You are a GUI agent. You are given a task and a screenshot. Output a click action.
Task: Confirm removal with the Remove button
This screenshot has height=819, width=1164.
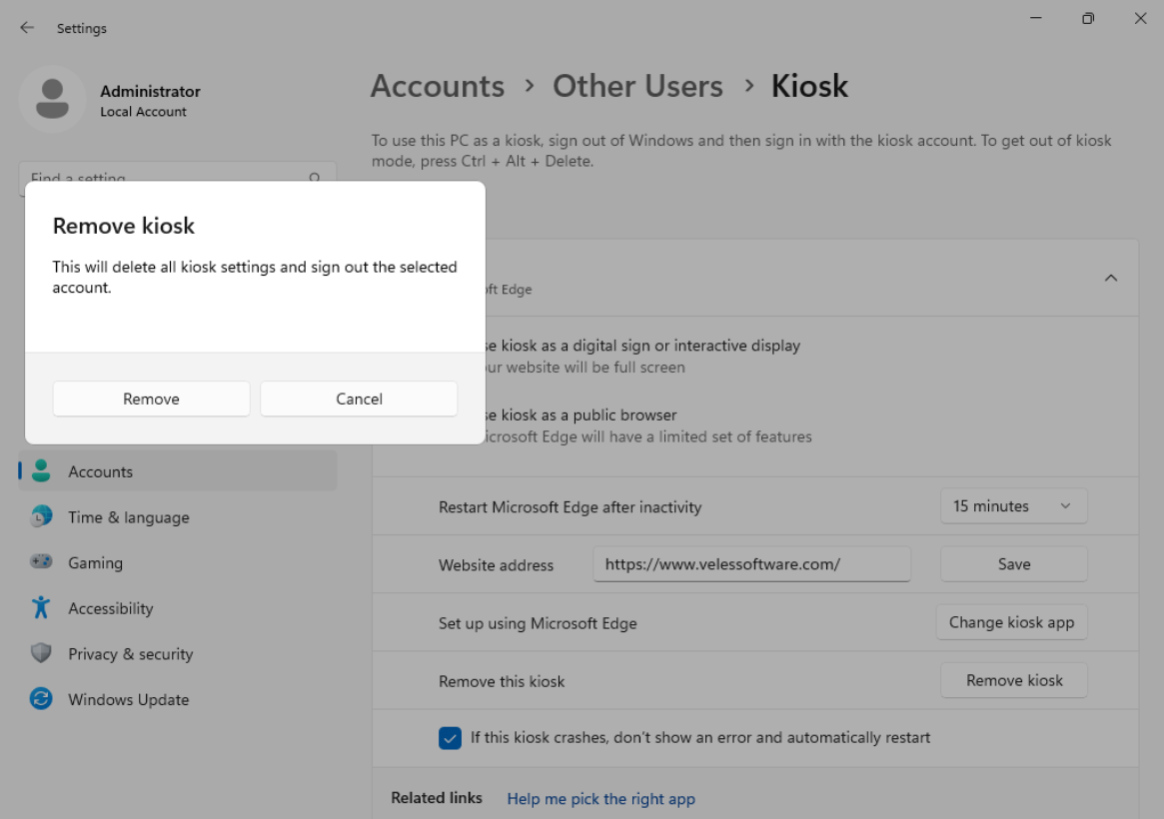pyautogui.click(x=152, y=400)
